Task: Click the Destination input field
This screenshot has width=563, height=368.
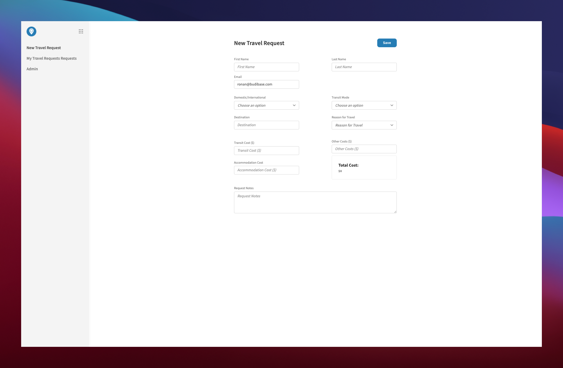Action: tap(266, 125)
